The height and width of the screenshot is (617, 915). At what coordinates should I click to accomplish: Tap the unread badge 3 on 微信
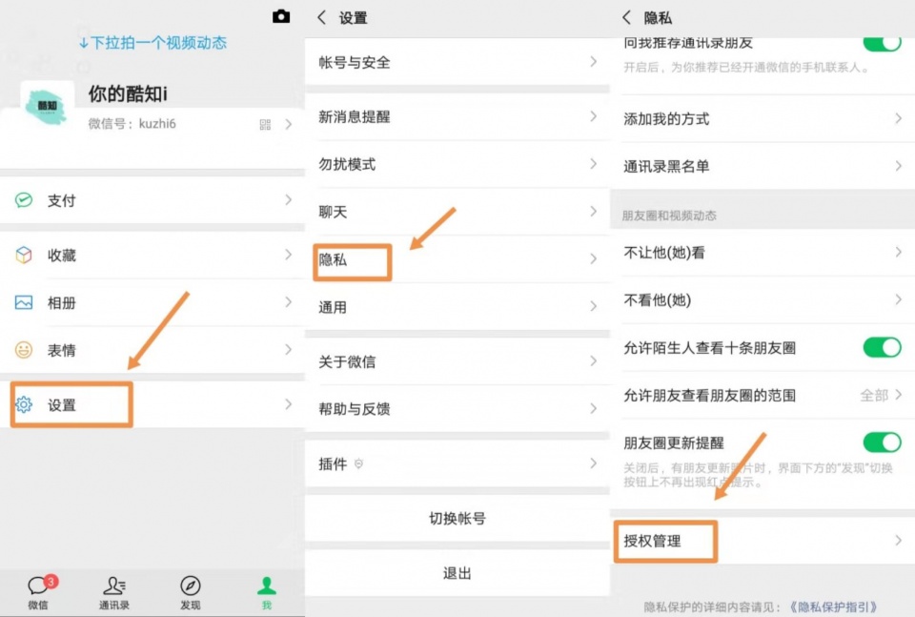pos(51,581)
